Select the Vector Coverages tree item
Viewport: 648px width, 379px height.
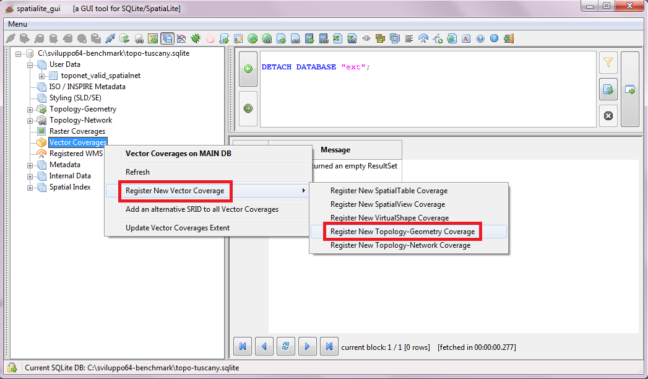coord(78,142)
